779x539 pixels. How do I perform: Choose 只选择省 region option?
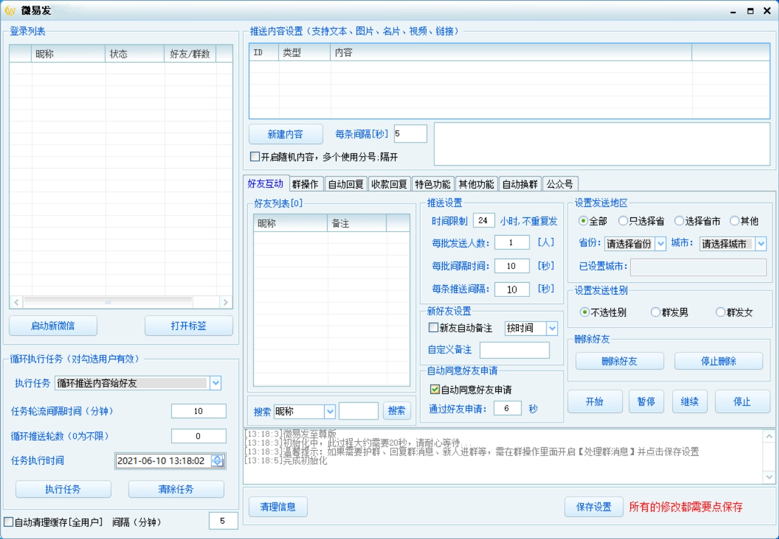623,221
